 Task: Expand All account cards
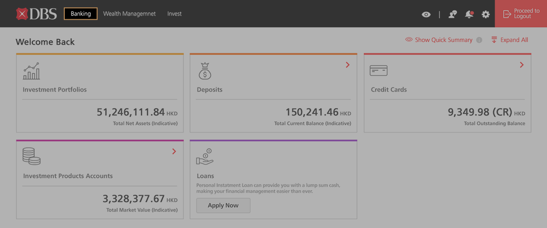pyautogui.click(x=510, y=40)
